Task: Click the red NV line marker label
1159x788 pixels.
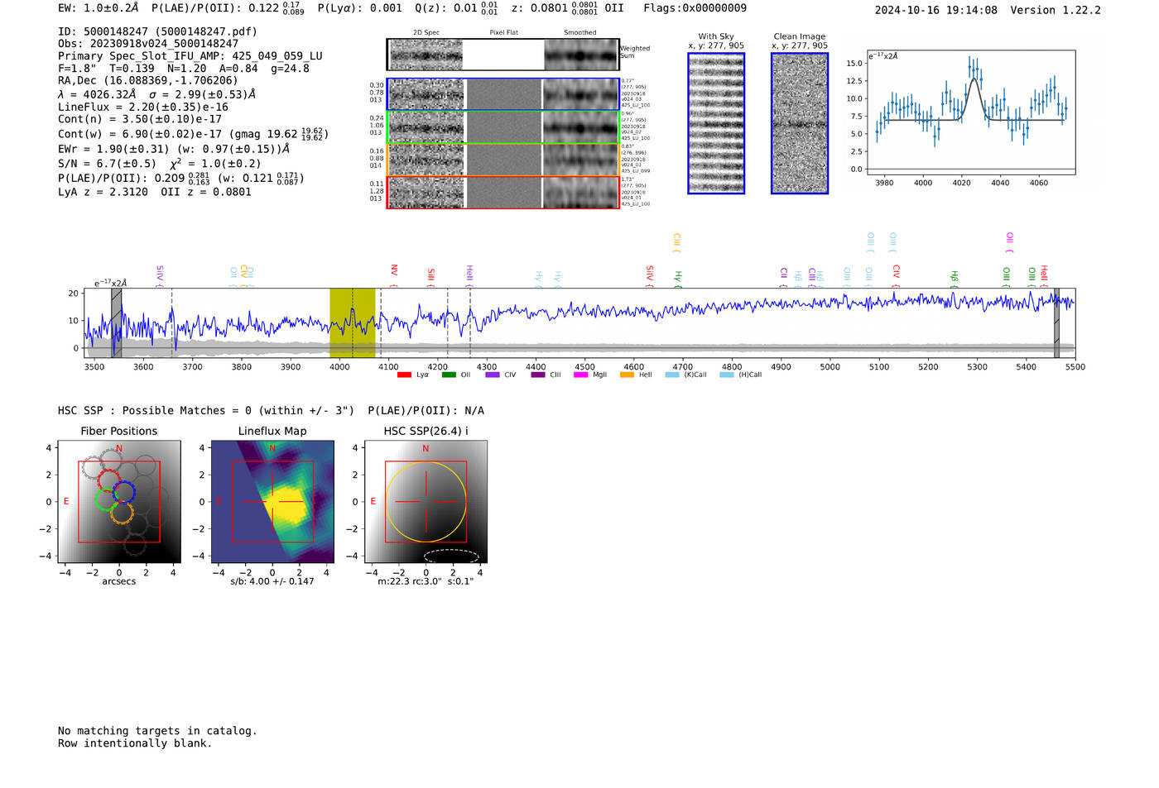Action: pos(394,270)
